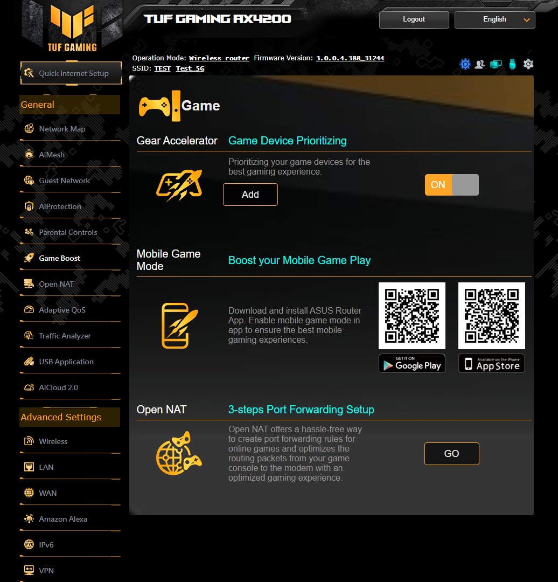Click the Mobile Game Mode phone icon
Image resolution: width=558 pixels, height=582 pixels.
179,325
